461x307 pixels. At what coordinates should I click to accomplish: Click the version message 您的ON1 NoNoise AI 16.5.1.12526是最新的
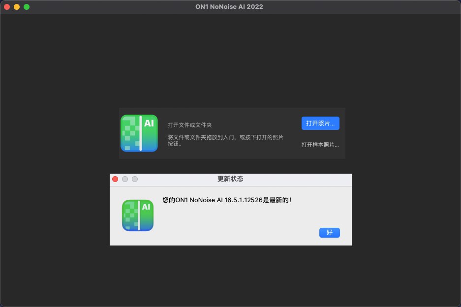pos(227,200)
